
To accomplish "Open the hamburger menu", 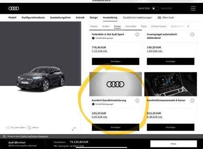I will point(193,9).
